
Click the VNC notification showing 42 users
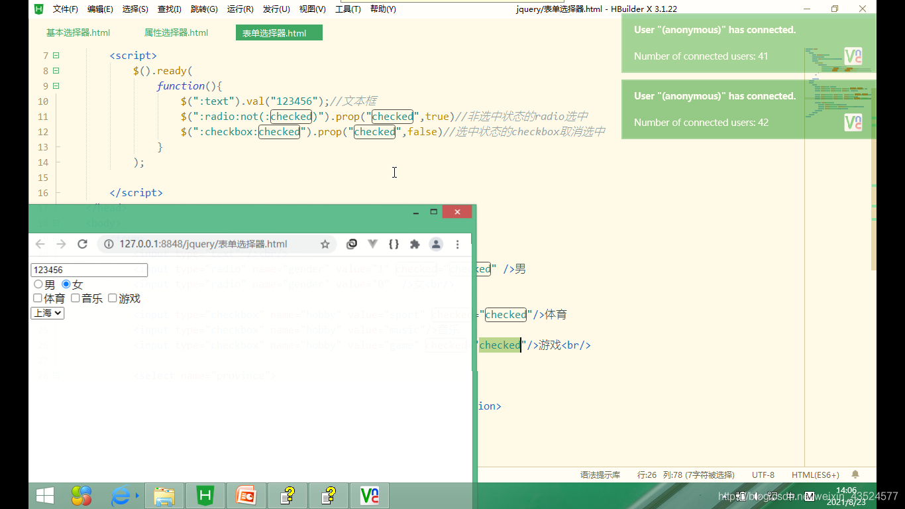[x=749, y=109]
